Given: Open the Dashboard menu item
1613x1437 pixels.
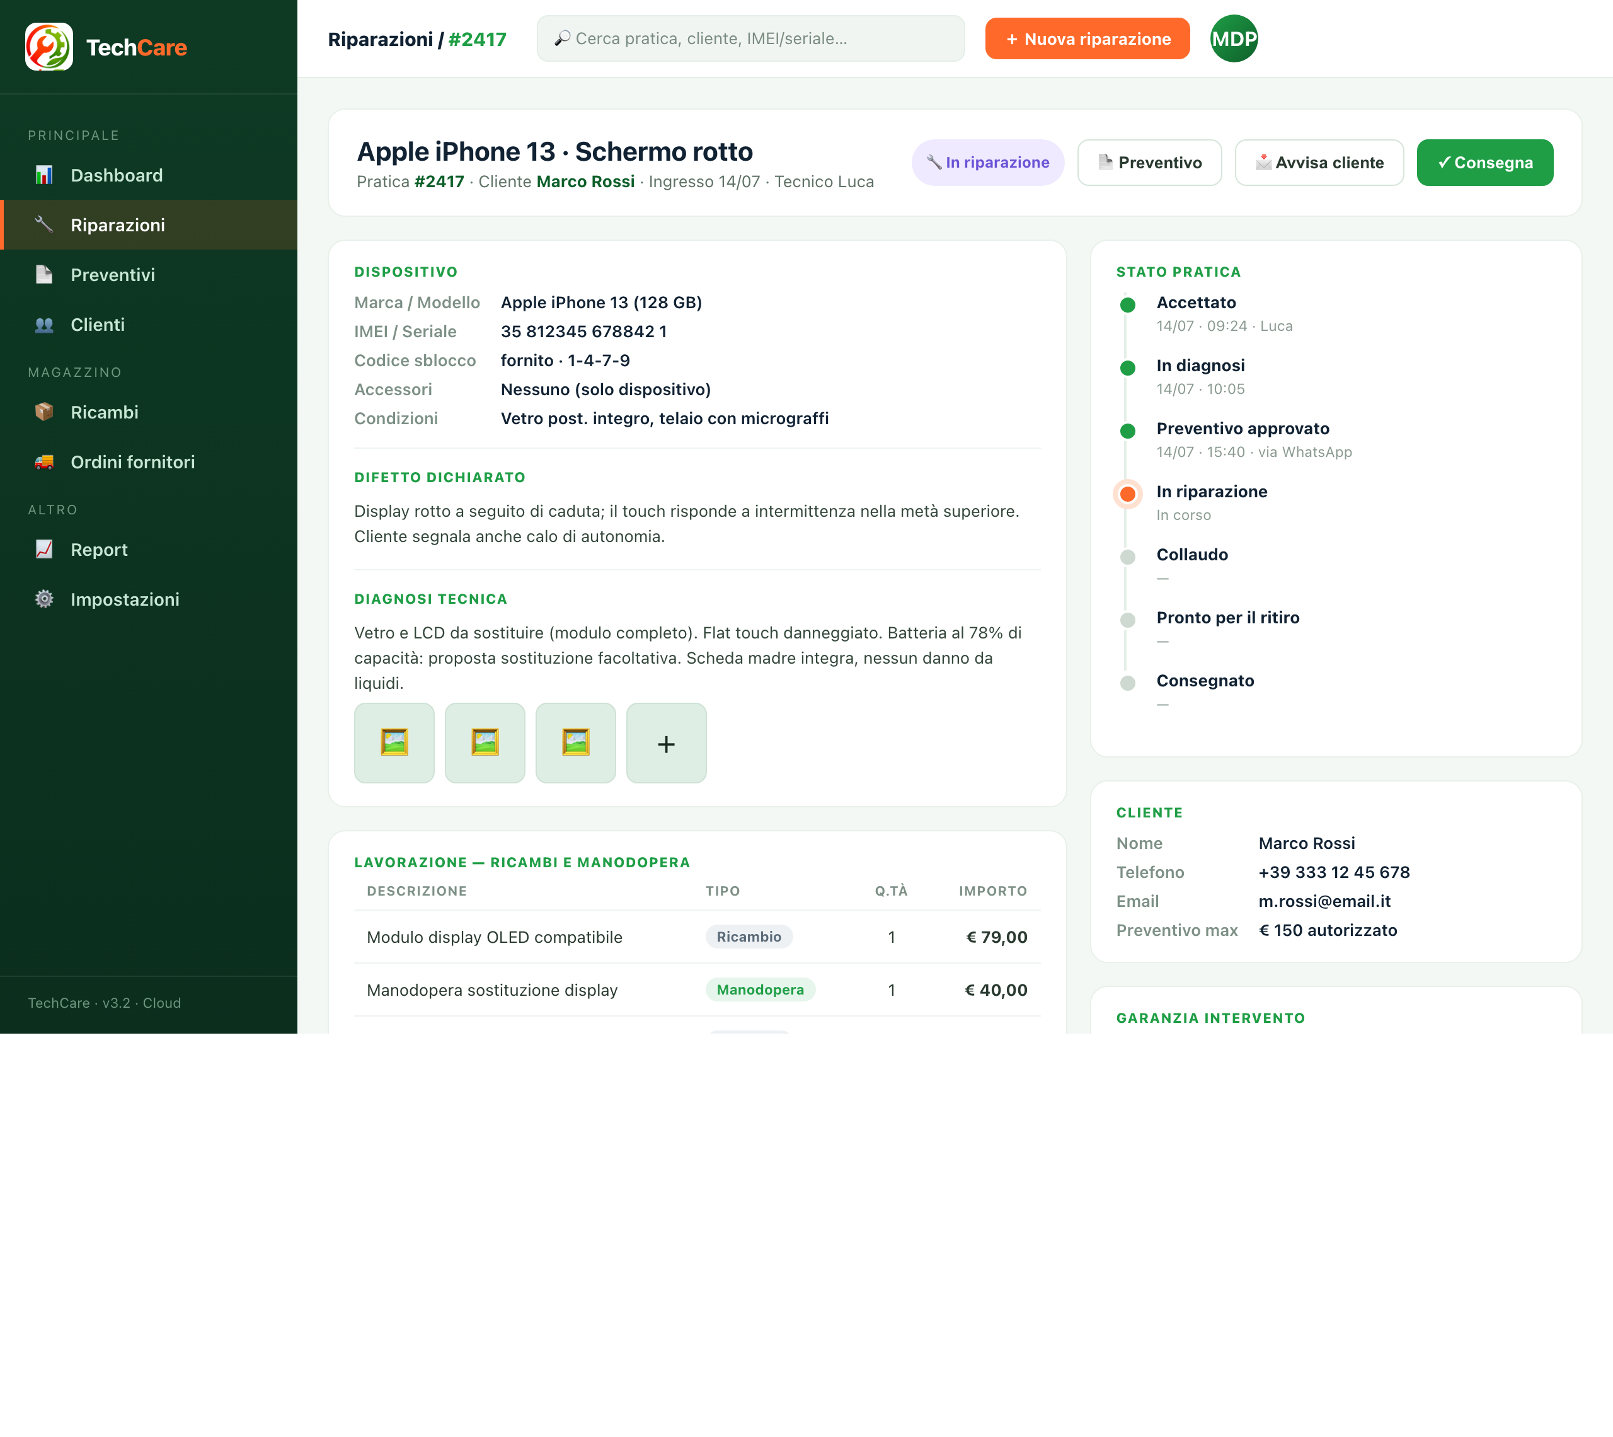Looking at the screenshot, I should (148, 175).
